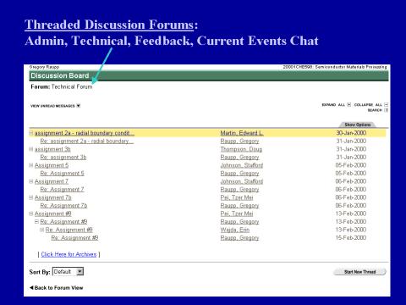Show Options tab above message list
The width and height of the screenshot is (406, 305).
pos(357,125)
